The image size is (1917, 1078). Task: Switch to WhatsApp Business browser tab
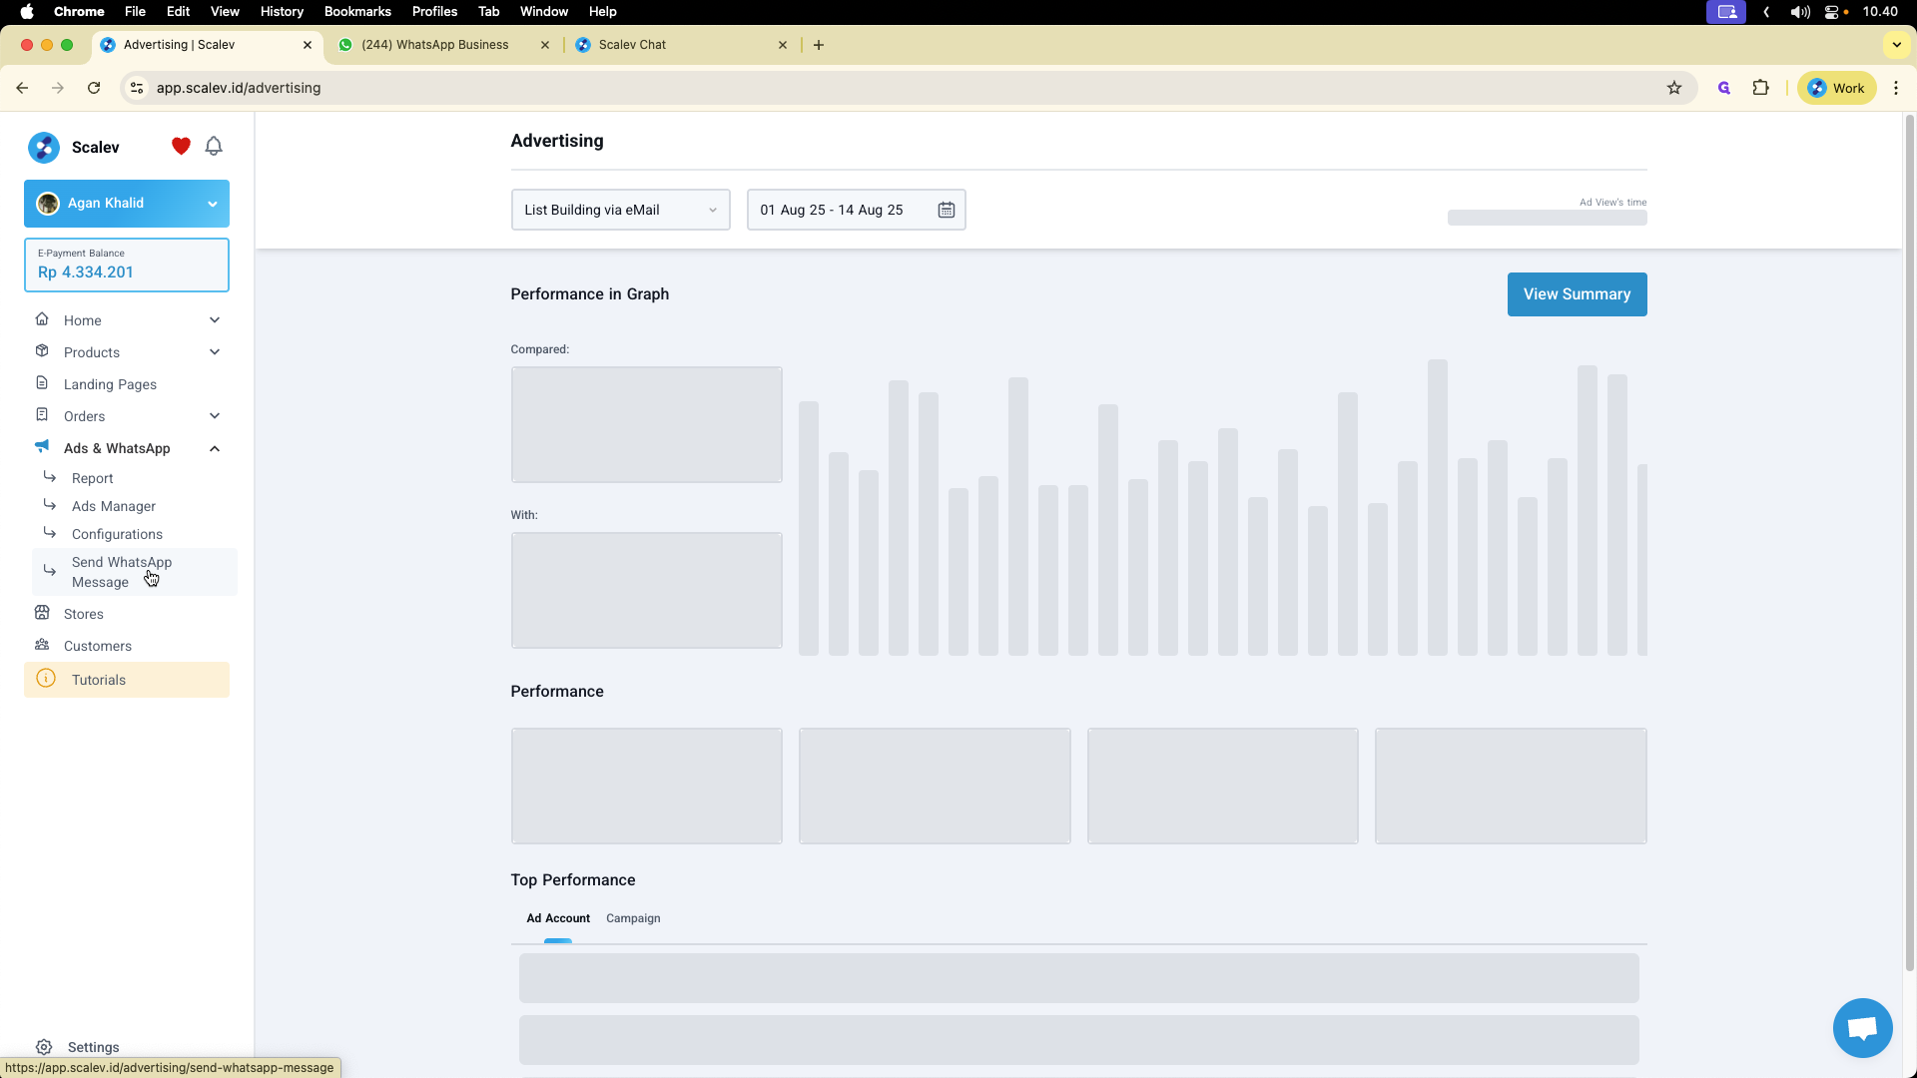point(435,45)
